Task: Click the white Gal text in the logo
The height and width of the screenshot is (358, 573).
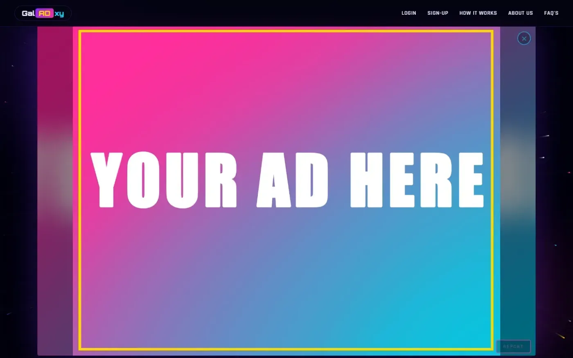Action: (x=28, y=13)
